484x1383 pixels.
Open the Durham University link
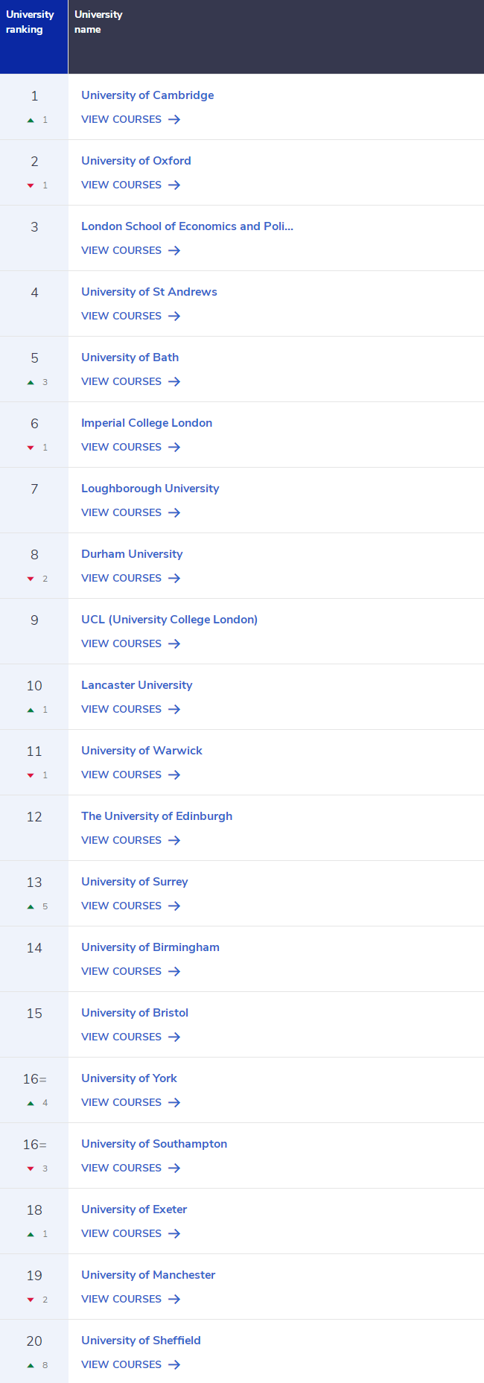[x=132, y=554]
